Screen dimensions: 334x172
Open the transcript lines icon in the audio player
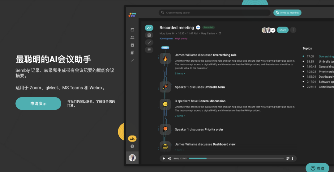coord(288,158)
